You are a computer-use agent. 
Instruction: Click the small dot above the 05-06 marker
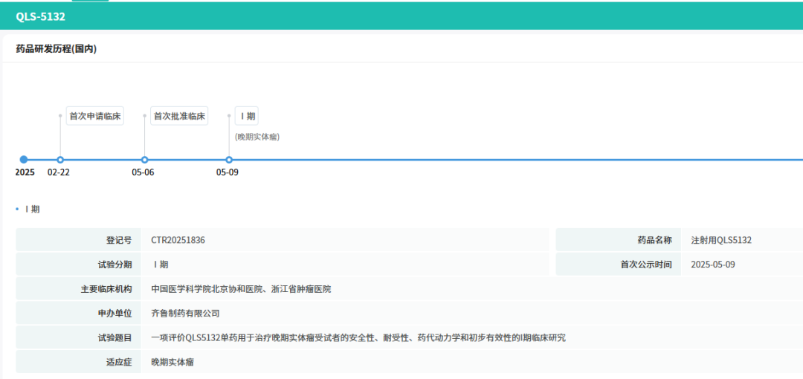[x=145, y=116]
